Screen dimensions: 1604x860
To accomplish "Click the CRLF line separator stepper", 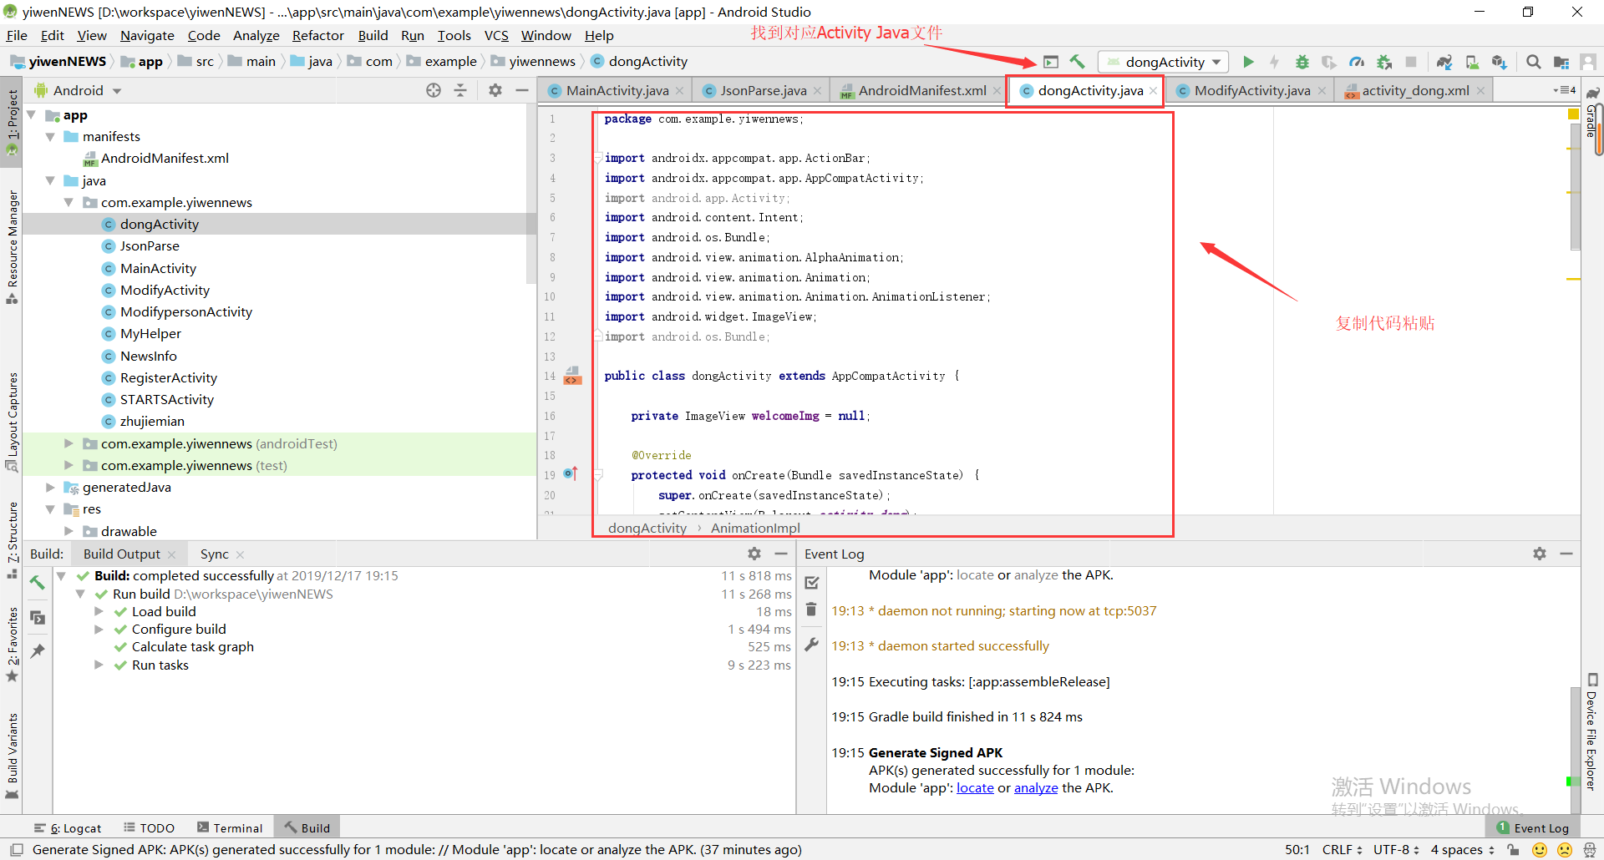I will tap(1360, 849).
